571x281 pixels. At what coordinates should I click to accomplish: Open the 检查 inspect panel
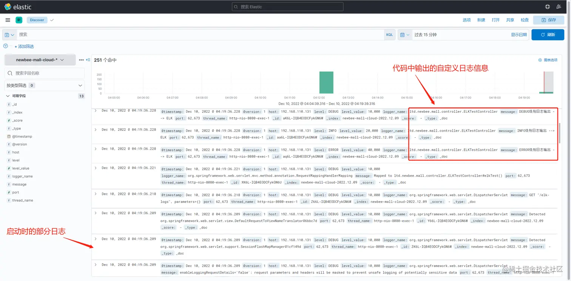(x=525, y=20)
